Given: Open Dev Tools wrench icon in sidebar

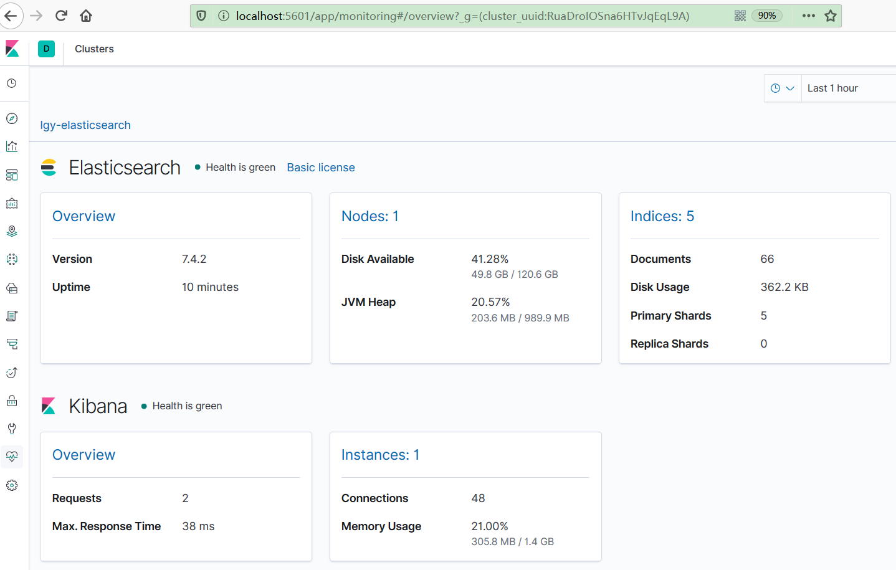Looking at the screenshot, I should [x=12, y=429].
